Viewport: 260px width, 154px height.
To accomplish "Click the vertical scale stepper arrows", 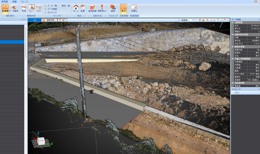I will click(x=196, y=20).
